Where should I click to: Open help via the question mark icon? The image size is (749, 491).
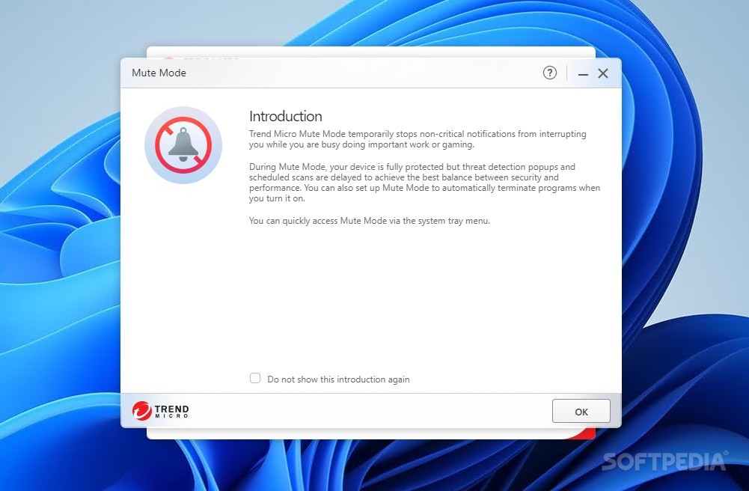550,73
